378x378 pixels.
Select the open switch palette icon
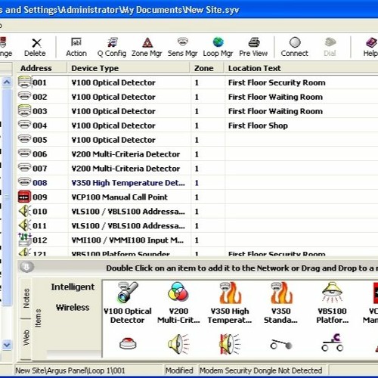click(281, 344)
